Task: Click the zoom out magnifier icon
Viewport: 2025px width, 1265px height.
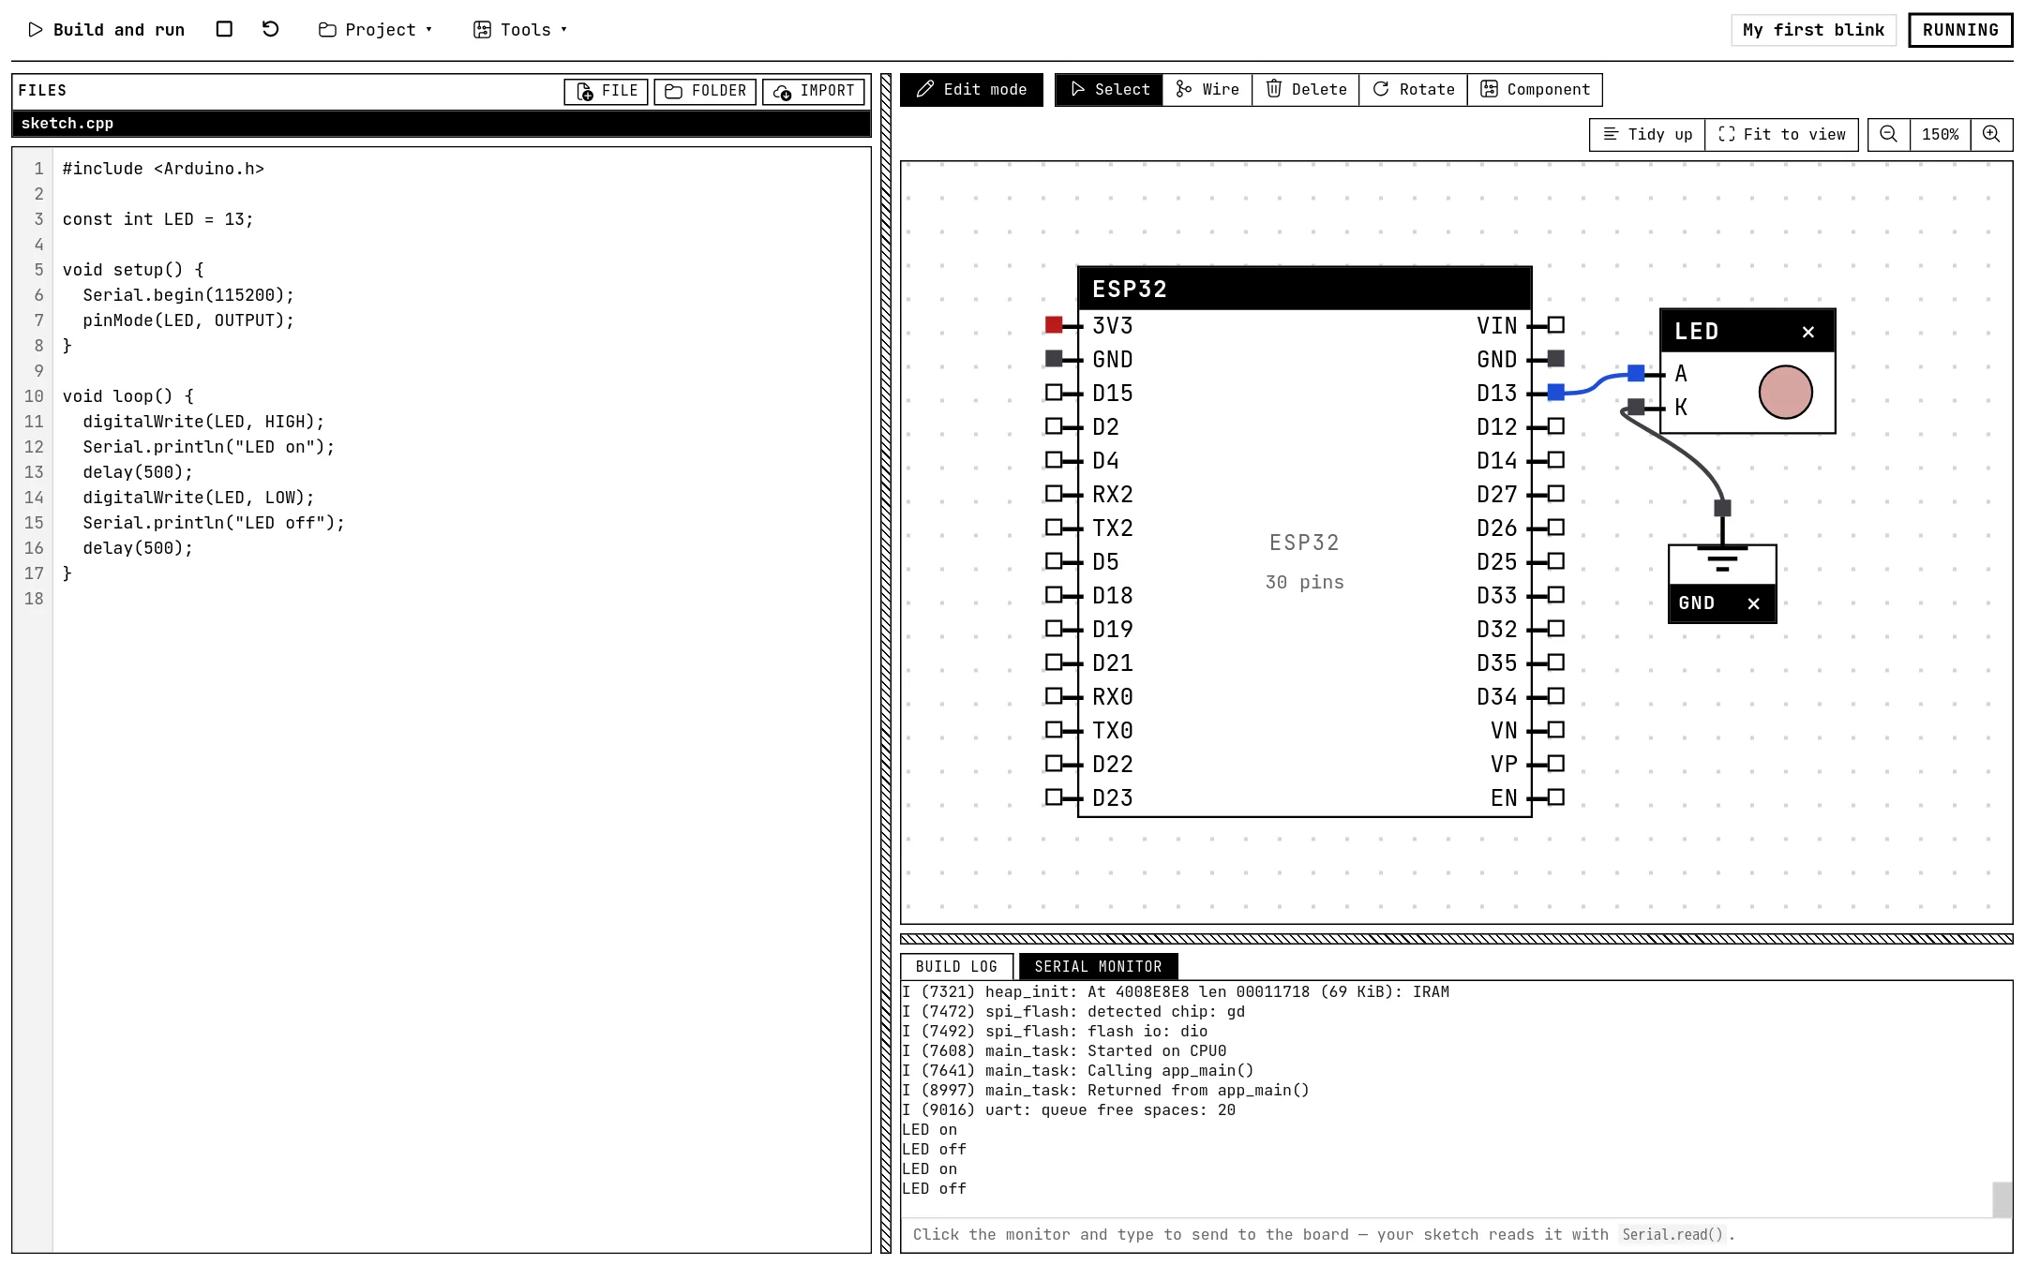Action: (1889, 135)
